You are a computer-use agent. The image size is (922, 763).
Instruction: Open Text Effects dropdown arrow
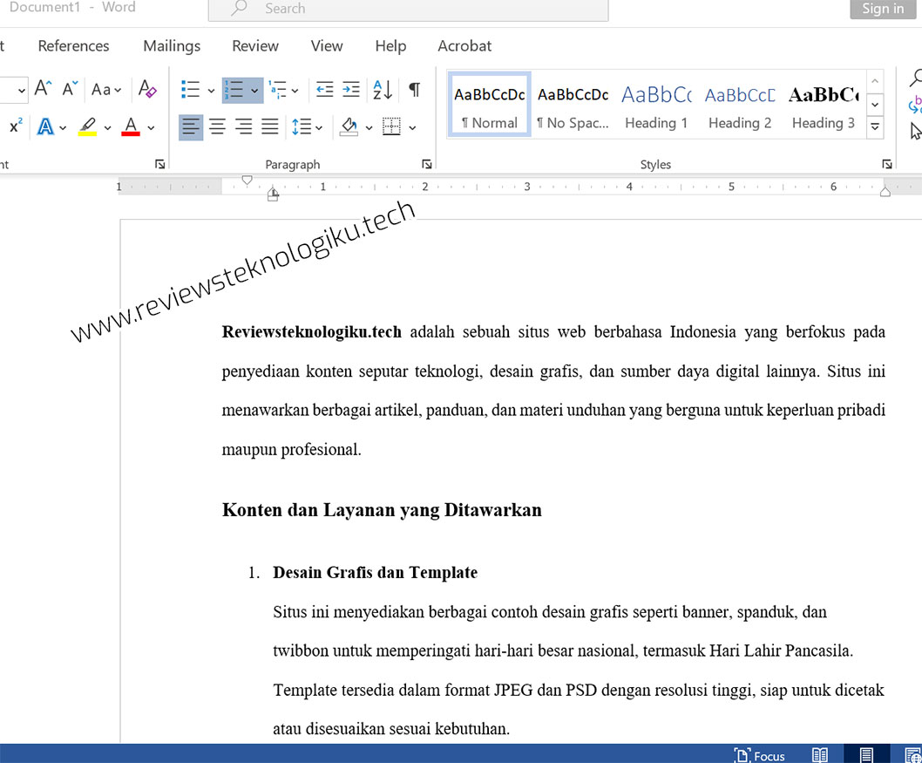click(x=63, y=127)
